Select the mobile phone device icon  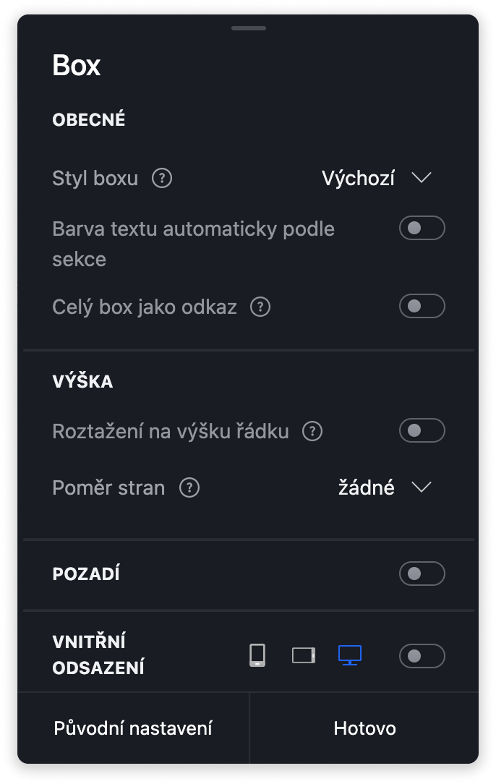pyautogui.click(x=257, y=655)
